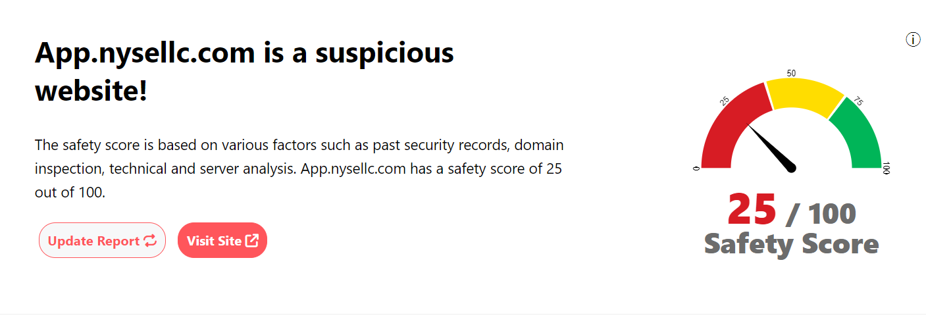The width and height of the screenshot is (926, 331).
Task: Click the gray "/ 100" score text
Action: pos(821,213)
